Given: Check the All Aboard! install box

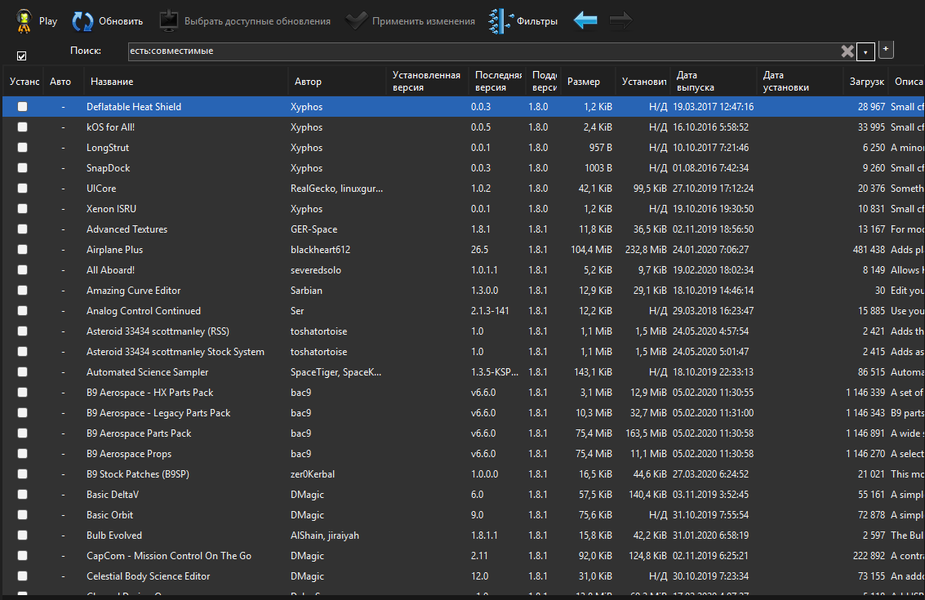Looking at the screenshot, I should [x=22, y=269].
